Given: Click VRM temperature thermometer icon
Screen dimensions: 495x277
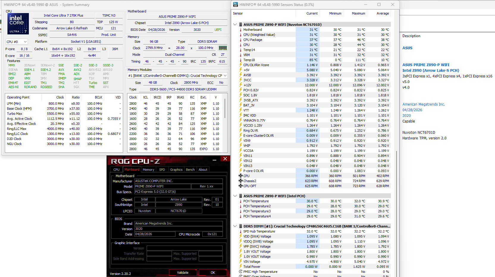Looking at the screenshot, I should coord(240,55).
